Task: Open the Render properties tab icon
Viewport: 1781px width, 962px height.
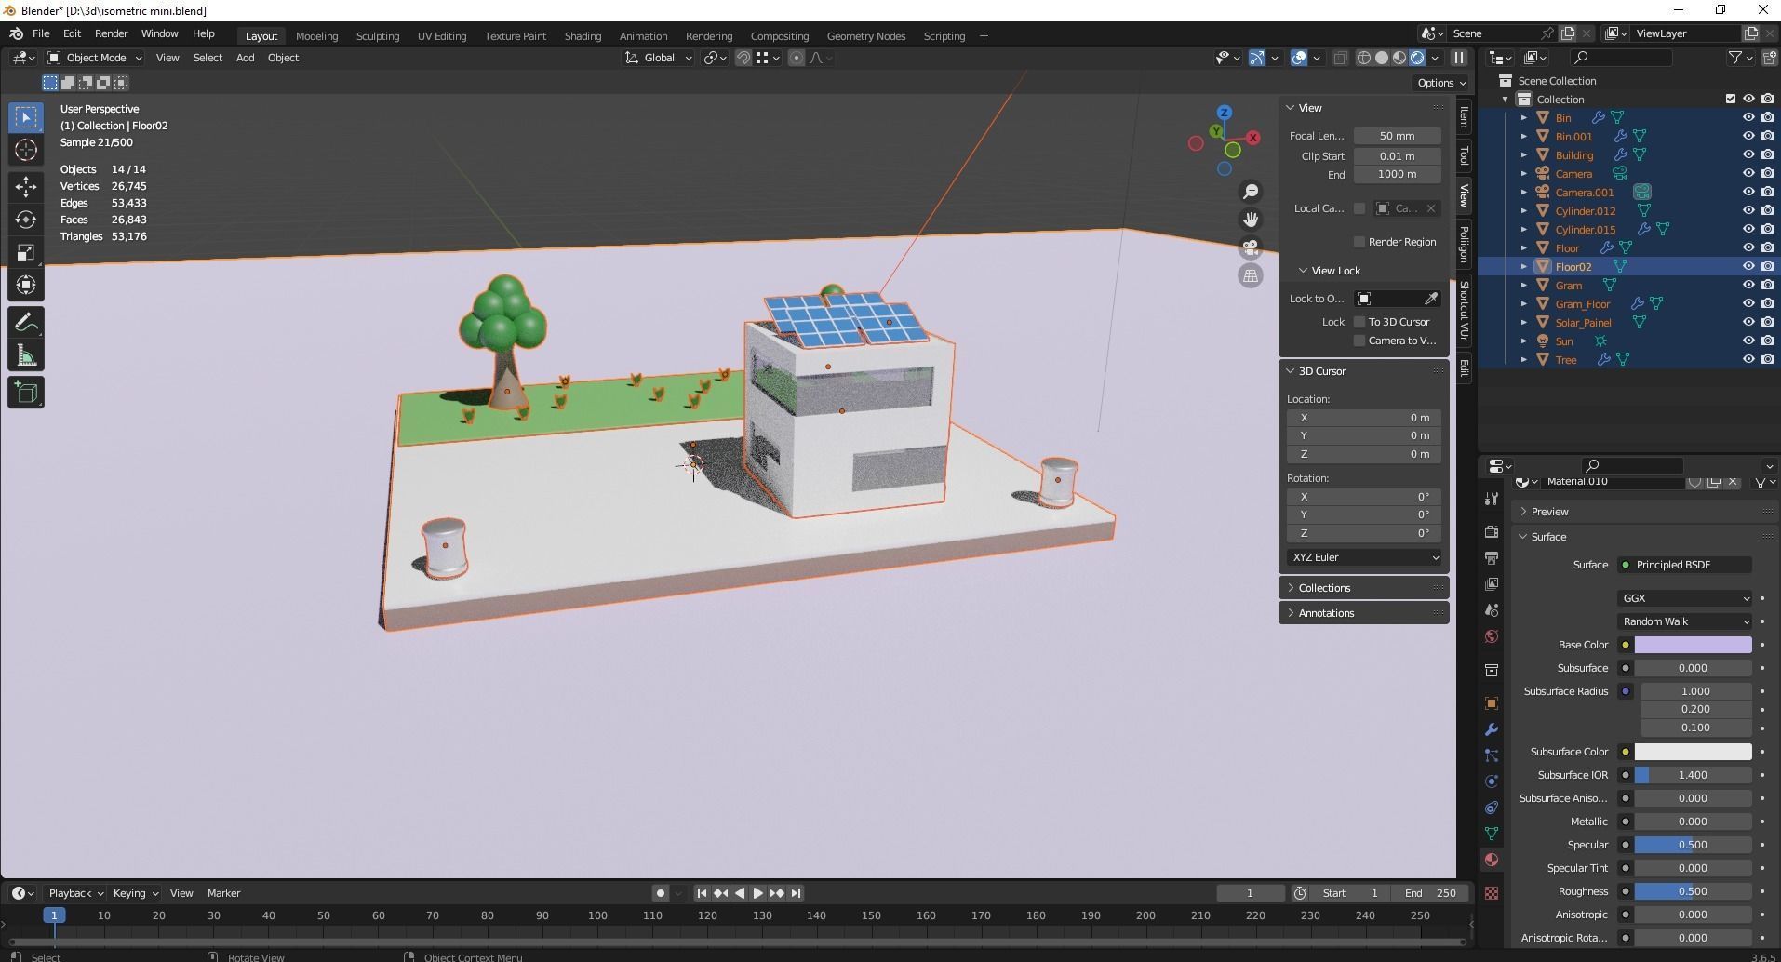Action: 1492,531
